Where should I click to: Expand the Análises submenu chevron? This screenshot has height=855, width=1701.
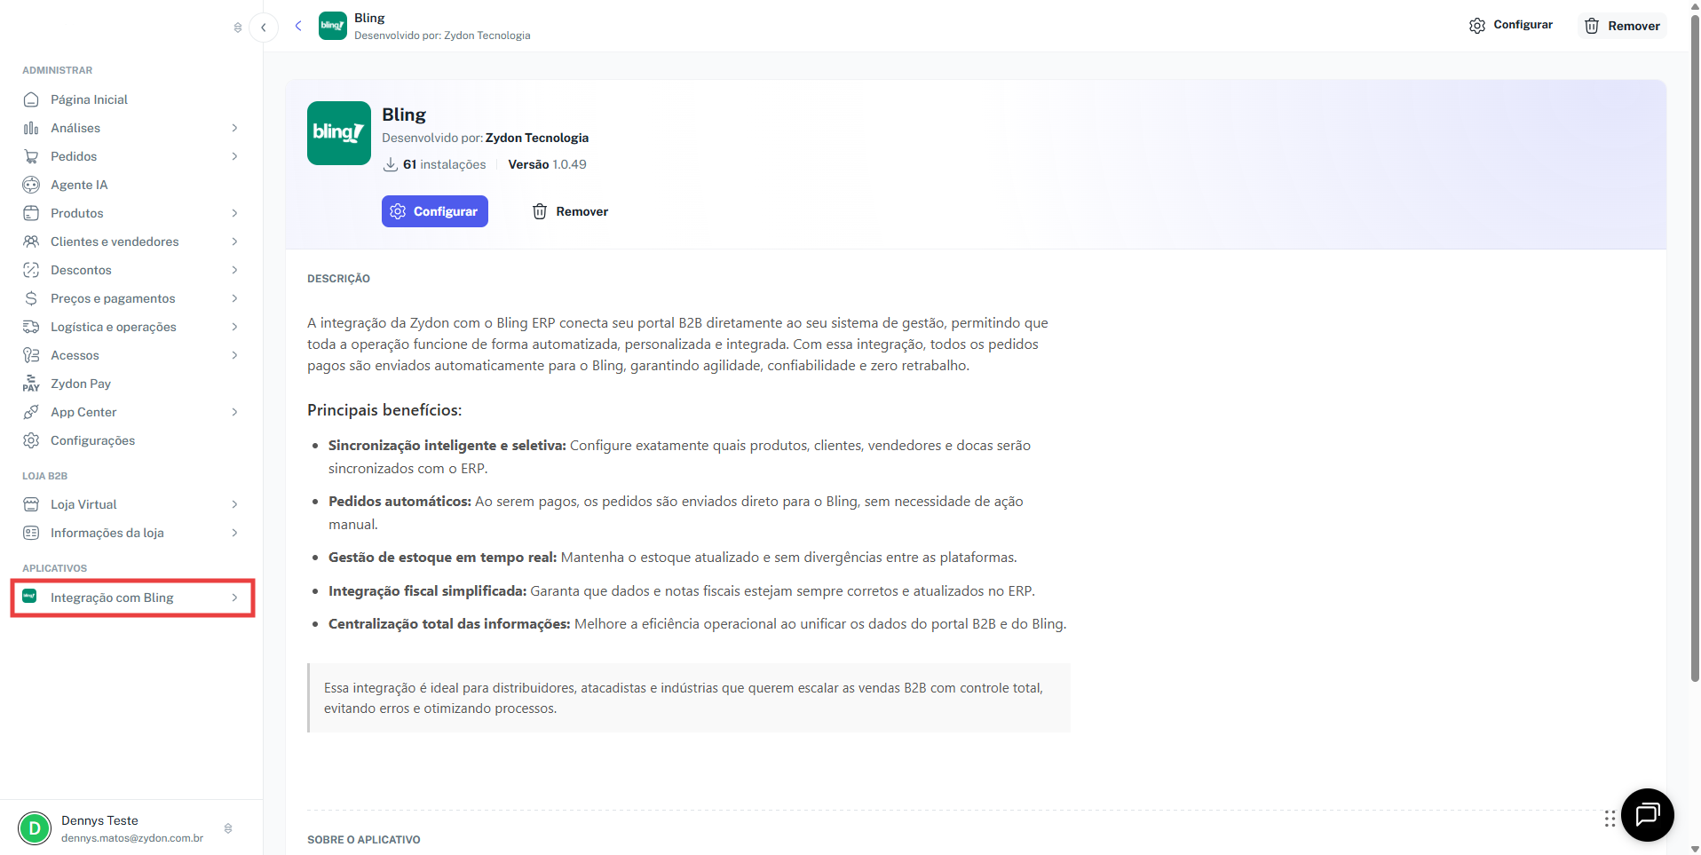(234, 128)
